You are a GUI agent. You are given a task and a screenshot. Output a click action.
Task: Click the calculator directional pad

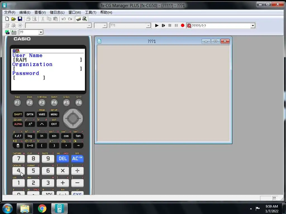(x=73, y=119)
